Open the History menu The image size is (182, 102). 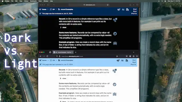click(26, 1)
